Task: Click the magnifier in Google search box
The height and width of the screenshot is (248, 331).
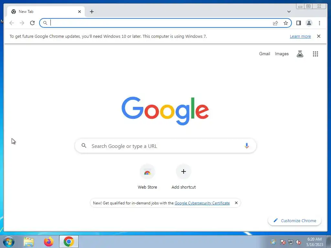Action: click(84, 146)
